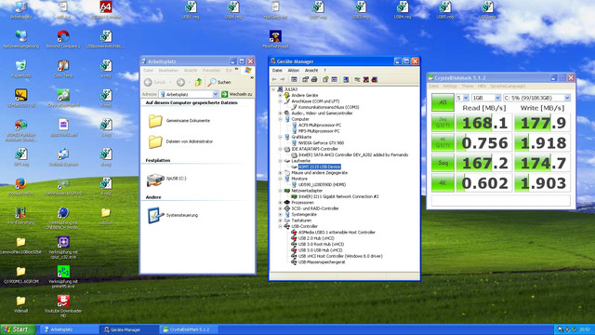Click the CrystalDiskMark comment text field
The width and height of the screenshot is (595, 335).
[501, 201]
